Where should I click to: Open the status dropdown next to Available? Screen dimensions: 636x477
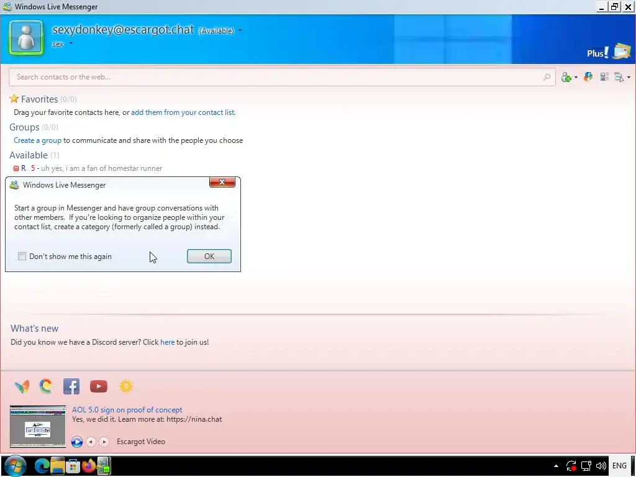tap(240, 30)
